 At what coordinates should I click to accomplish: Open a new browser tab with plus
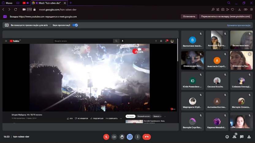tap(71, 3)
